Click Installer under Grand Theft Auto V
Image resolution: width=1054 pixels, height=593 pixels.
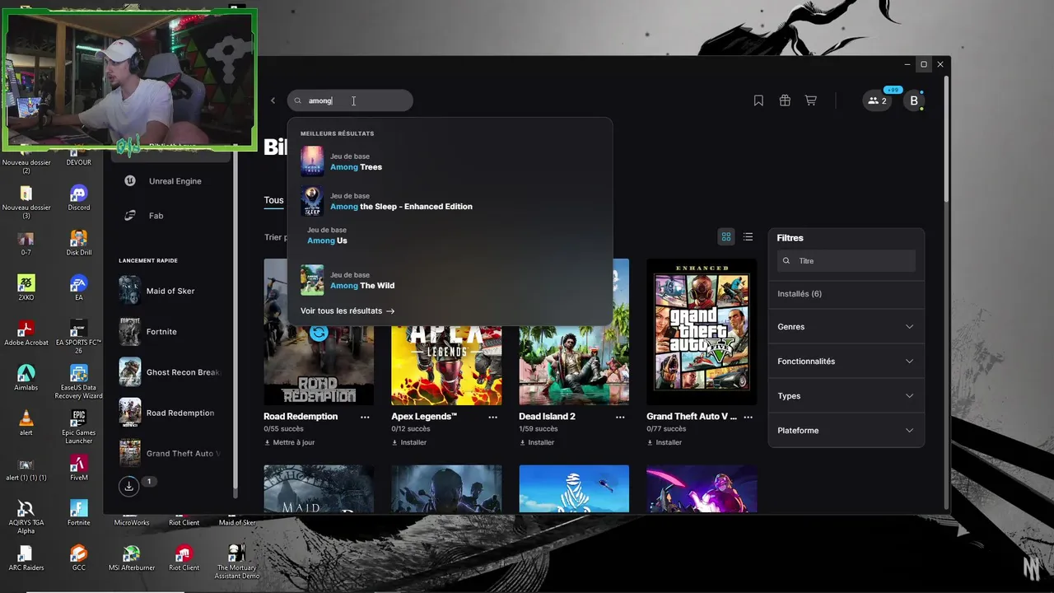[x=665, y=442]
